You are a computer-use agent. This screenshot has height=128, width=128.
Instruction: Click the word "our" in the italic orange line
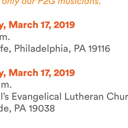point(28,2)
